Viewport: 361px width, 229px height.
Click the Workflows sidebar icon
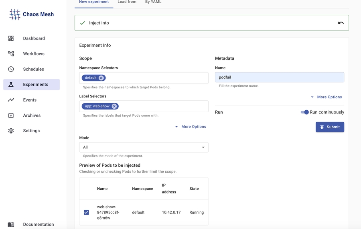coord(11,54)
